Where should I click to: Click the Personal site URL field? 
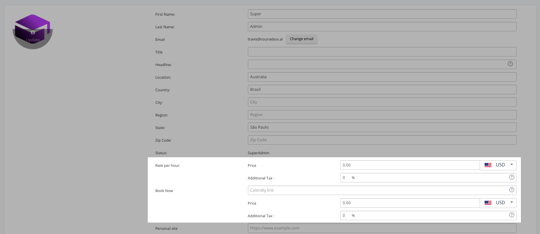(x=382, y=228)
